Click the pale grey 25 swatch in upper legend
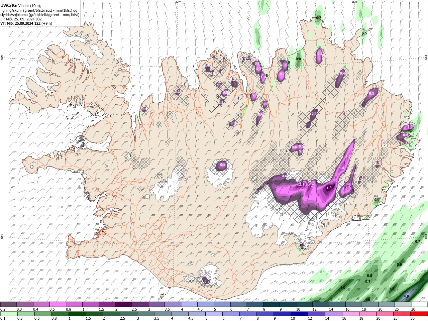 coord(403,305)
